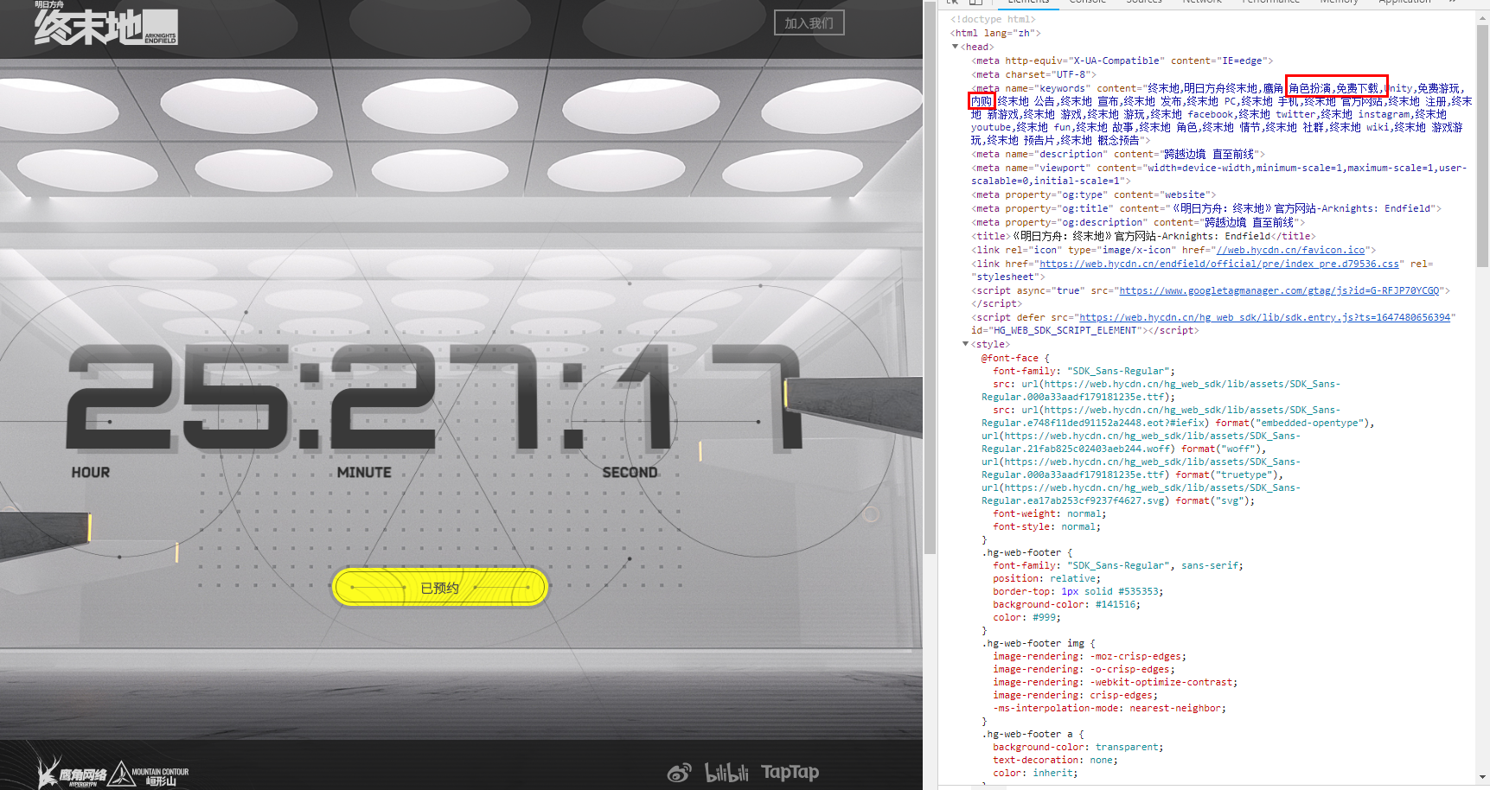Screen dimensions: 1490x790
Task: Collapse the <head> node
Action: (955, 47)
